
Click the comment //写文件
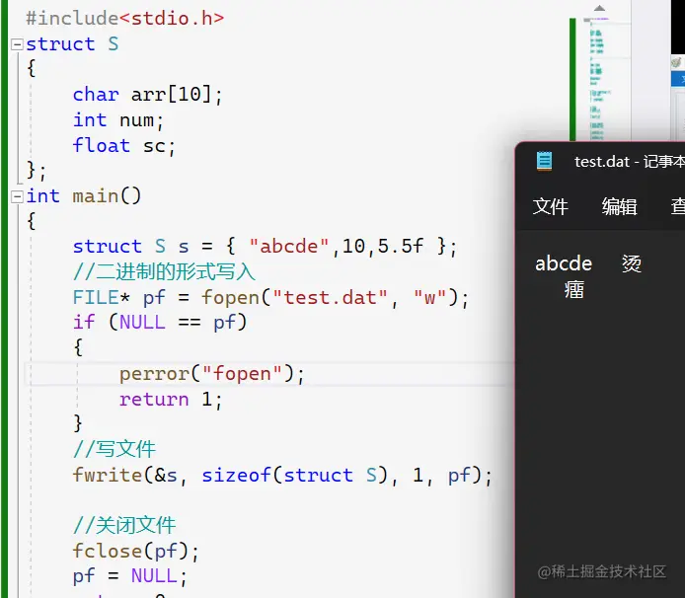coord(114,449)
